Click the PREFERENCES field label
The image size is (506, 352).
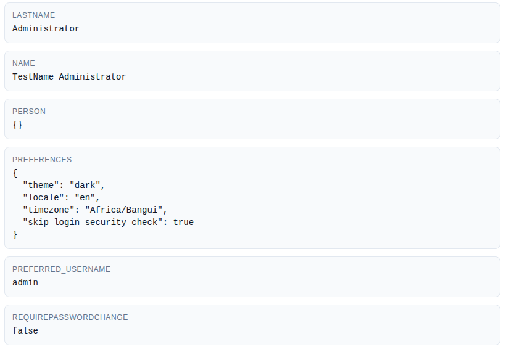42,160
